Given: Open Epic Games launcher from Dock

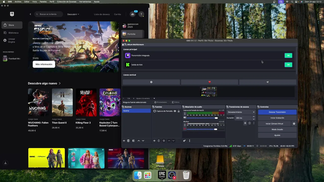Looking at the screenshot, I should pyautogui.click(x=162, y=175).
